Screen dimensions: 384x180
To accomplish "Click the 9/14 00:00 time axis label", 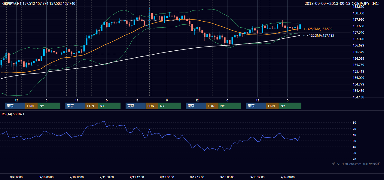I will tap(288, 177).
